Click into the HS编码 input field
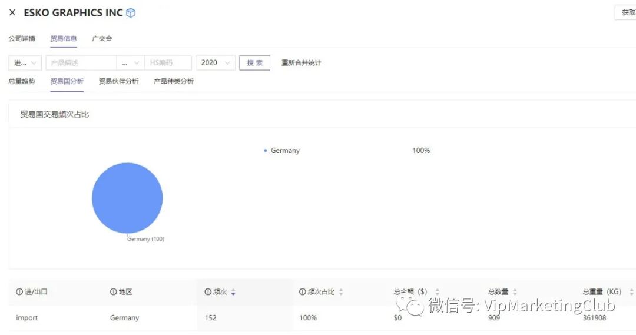 168,63
